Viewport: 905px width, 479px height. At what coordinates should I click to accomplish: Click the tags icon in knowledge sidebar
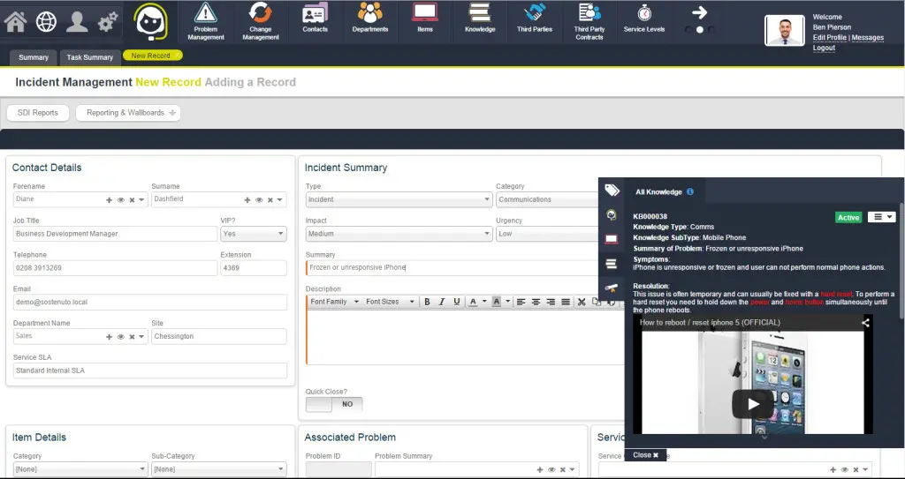pyautogui.click(x=612, y=191)
